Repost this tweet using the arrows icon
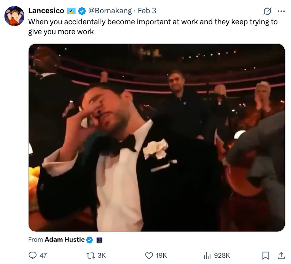Image resolution: width=291 pixels, height=264 pixels. point(90,256)
